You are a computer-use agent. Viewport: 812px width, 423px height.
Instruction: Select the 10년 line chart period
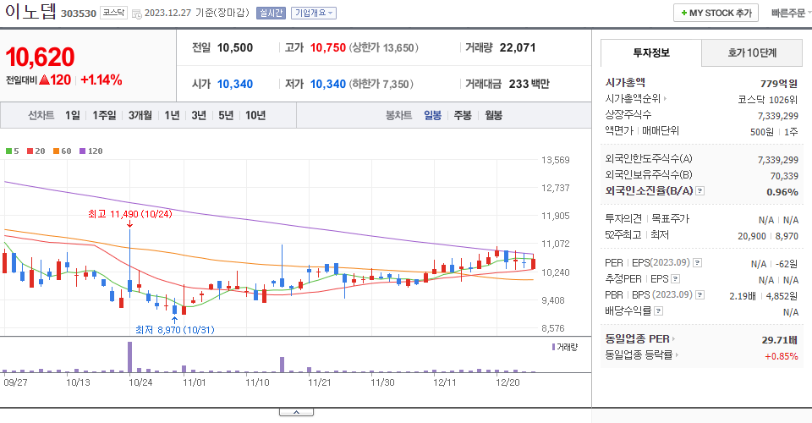click(255, 115)
